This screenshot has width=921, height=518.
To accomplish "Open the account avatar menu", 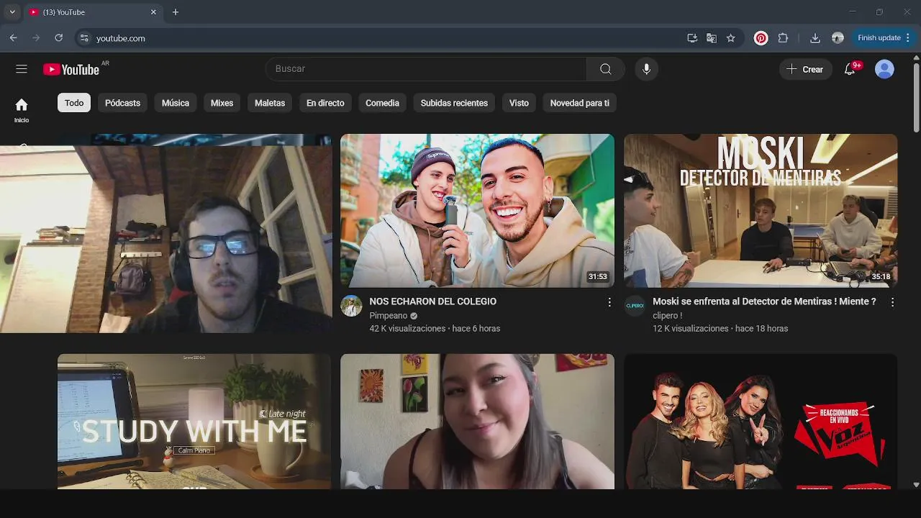I will pyautogui.click(x=884, y=69).
